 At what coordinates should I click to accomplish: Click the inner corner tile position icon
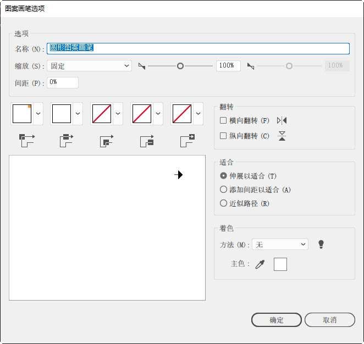coord(107,141)
